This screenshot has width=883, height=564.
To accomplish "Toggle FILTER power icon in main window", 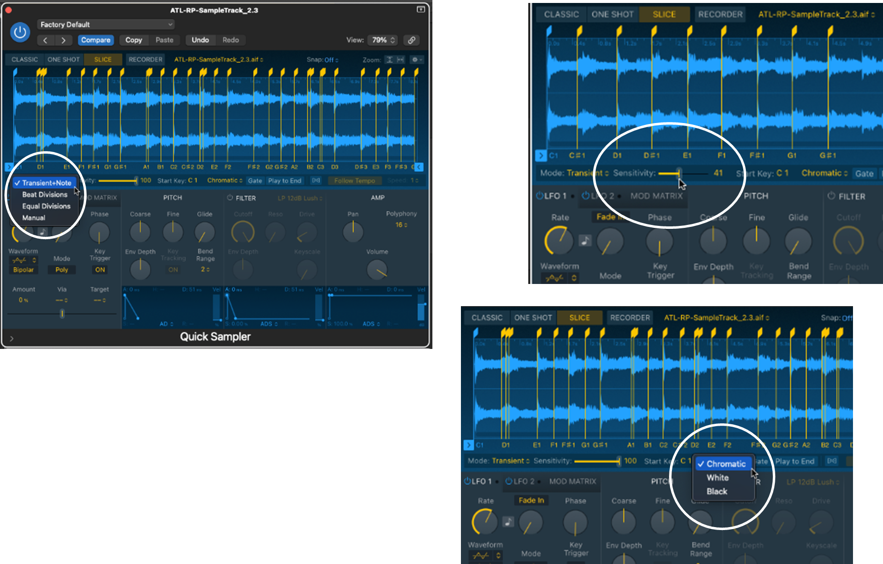I will [x=230, y=198].
